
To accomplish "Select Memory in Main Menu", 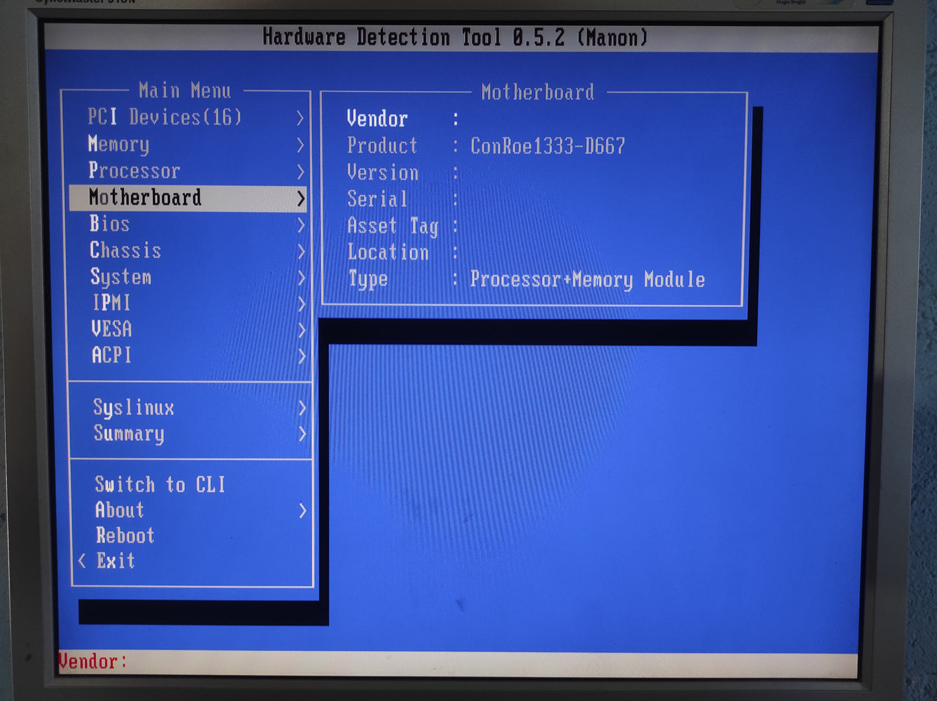I will tap(119, 144).
